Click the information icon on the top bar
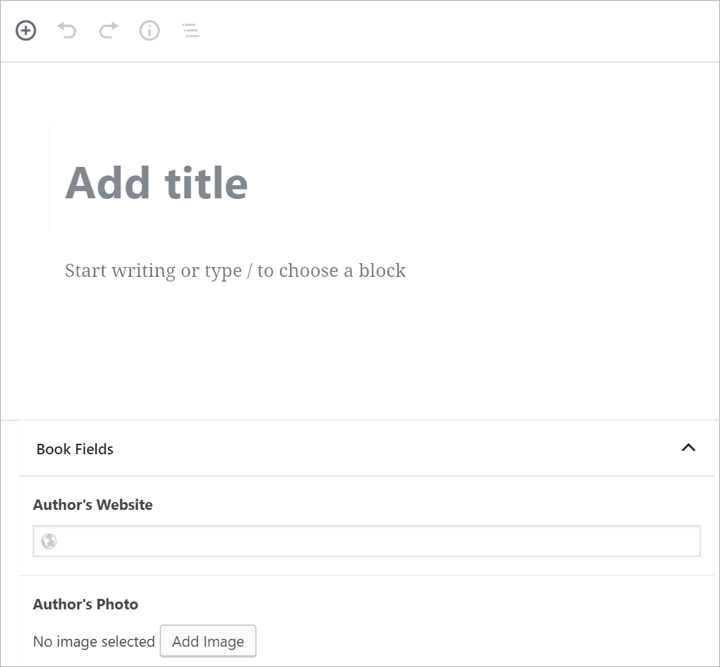The height and width of the screenshot is (667, 720). click(149, 30)
